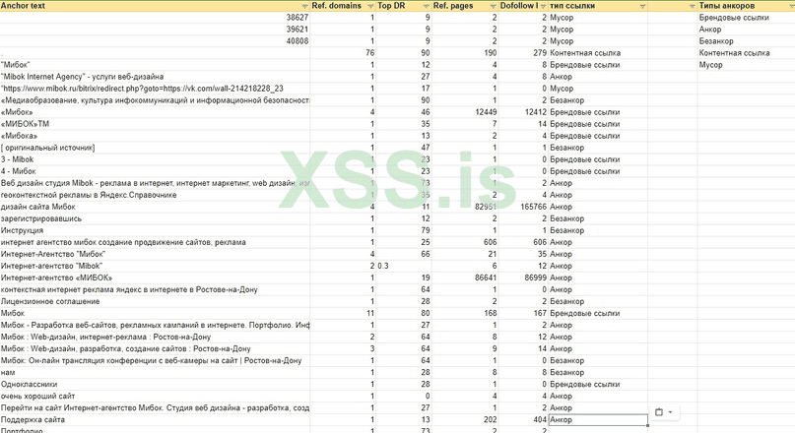Select the Ref. domains value 76
Screen dimensions: 795x433
[x=343, y=53]
